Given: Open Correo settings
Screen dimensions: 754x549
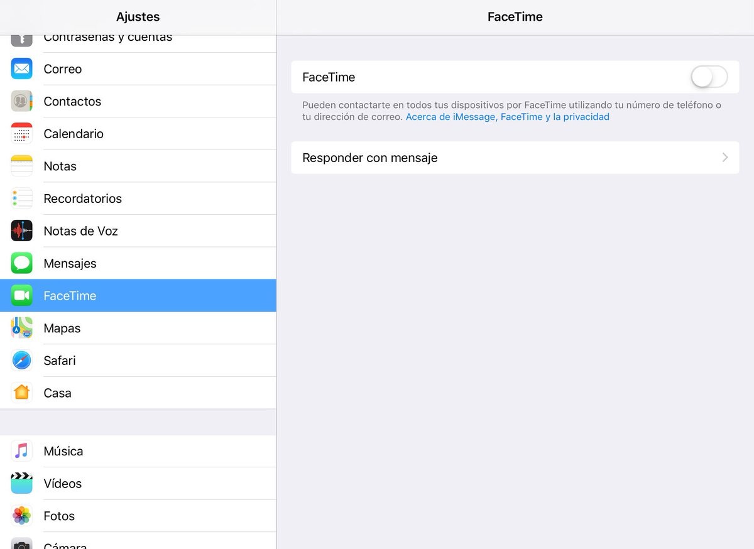Looking at the screenshot, I should tap(138, 69).
